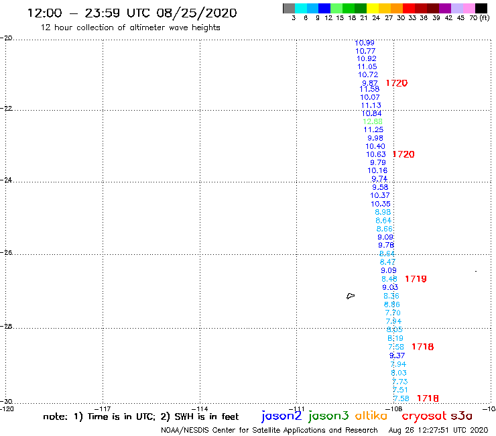Image resolution: width=496 pixels, height=436 pixels.
Task: Click the green wave height value 12.88
Action: (372, 121)
